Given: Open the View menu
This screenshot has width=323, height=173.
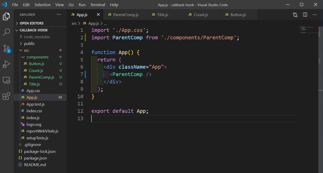Looking at the screenshot, I should [60, 5].
